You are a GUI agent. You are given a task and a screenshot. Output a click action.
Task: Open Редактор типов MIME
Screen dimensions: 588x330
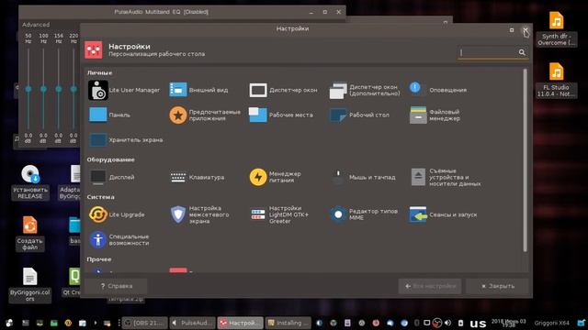[364, 214]
